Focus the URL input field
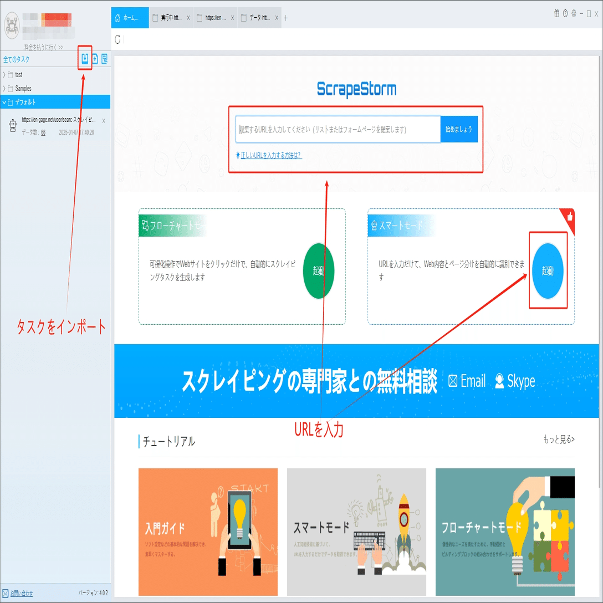Viewport: 603px width, 603px height. click(338, 129)
